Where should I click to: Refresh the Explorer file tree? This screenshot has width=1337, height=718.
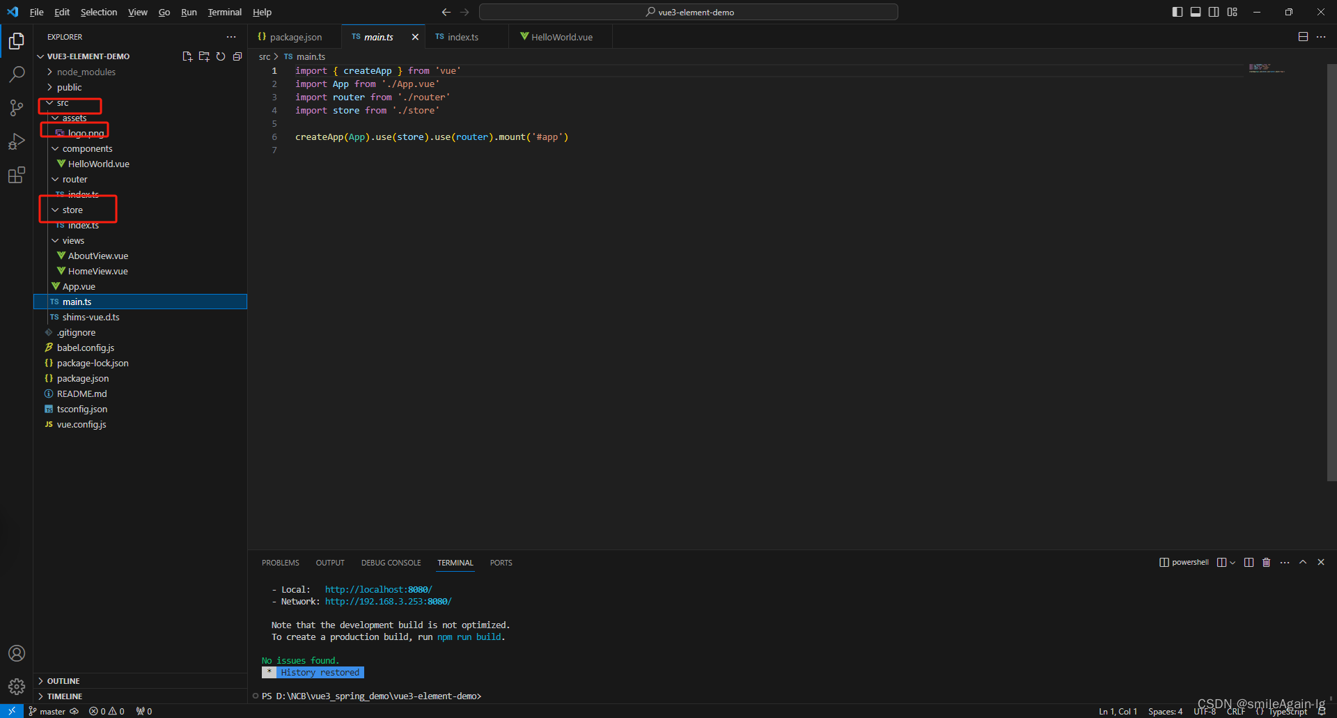click(221, 56)
